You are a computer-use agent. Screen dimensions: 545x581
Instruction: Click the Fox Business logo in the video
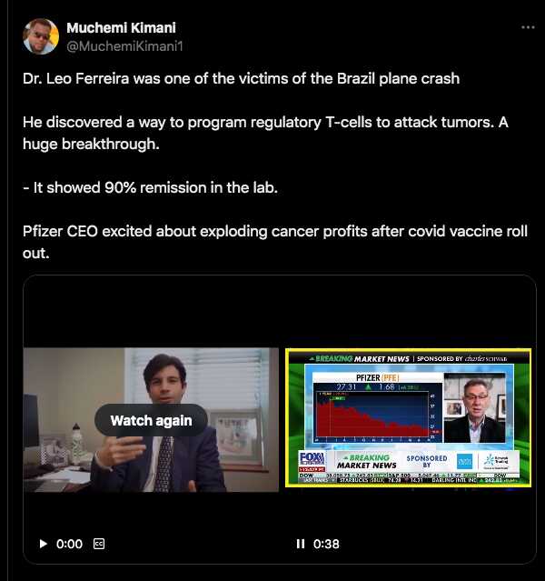[312, 461]
